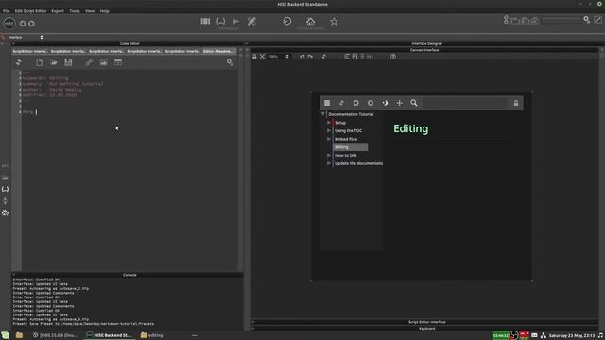Expand the How to link node
605x340 pixels.
(329, 155)
